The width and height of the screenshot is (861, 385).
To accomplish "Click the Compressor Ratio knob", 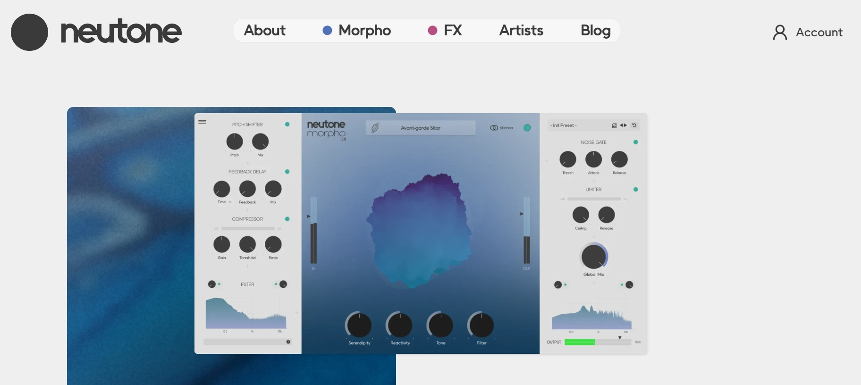I will click(x=273, y=245).
